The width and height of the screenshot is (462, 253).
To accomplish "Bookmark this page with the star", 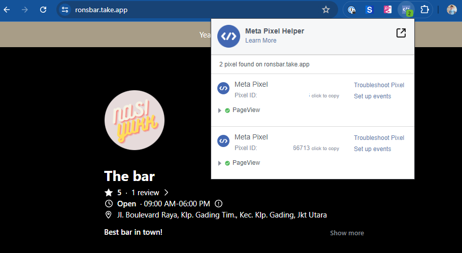I will [325, 10].
